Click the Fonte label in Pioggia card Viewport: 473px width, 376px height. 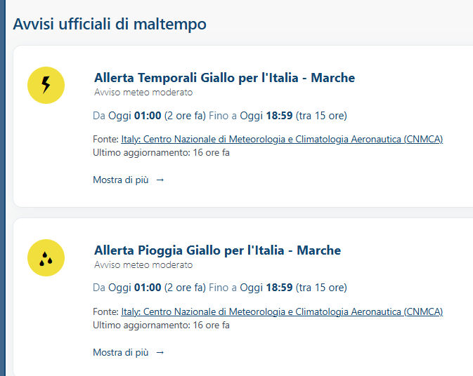[x=105, y=312]
